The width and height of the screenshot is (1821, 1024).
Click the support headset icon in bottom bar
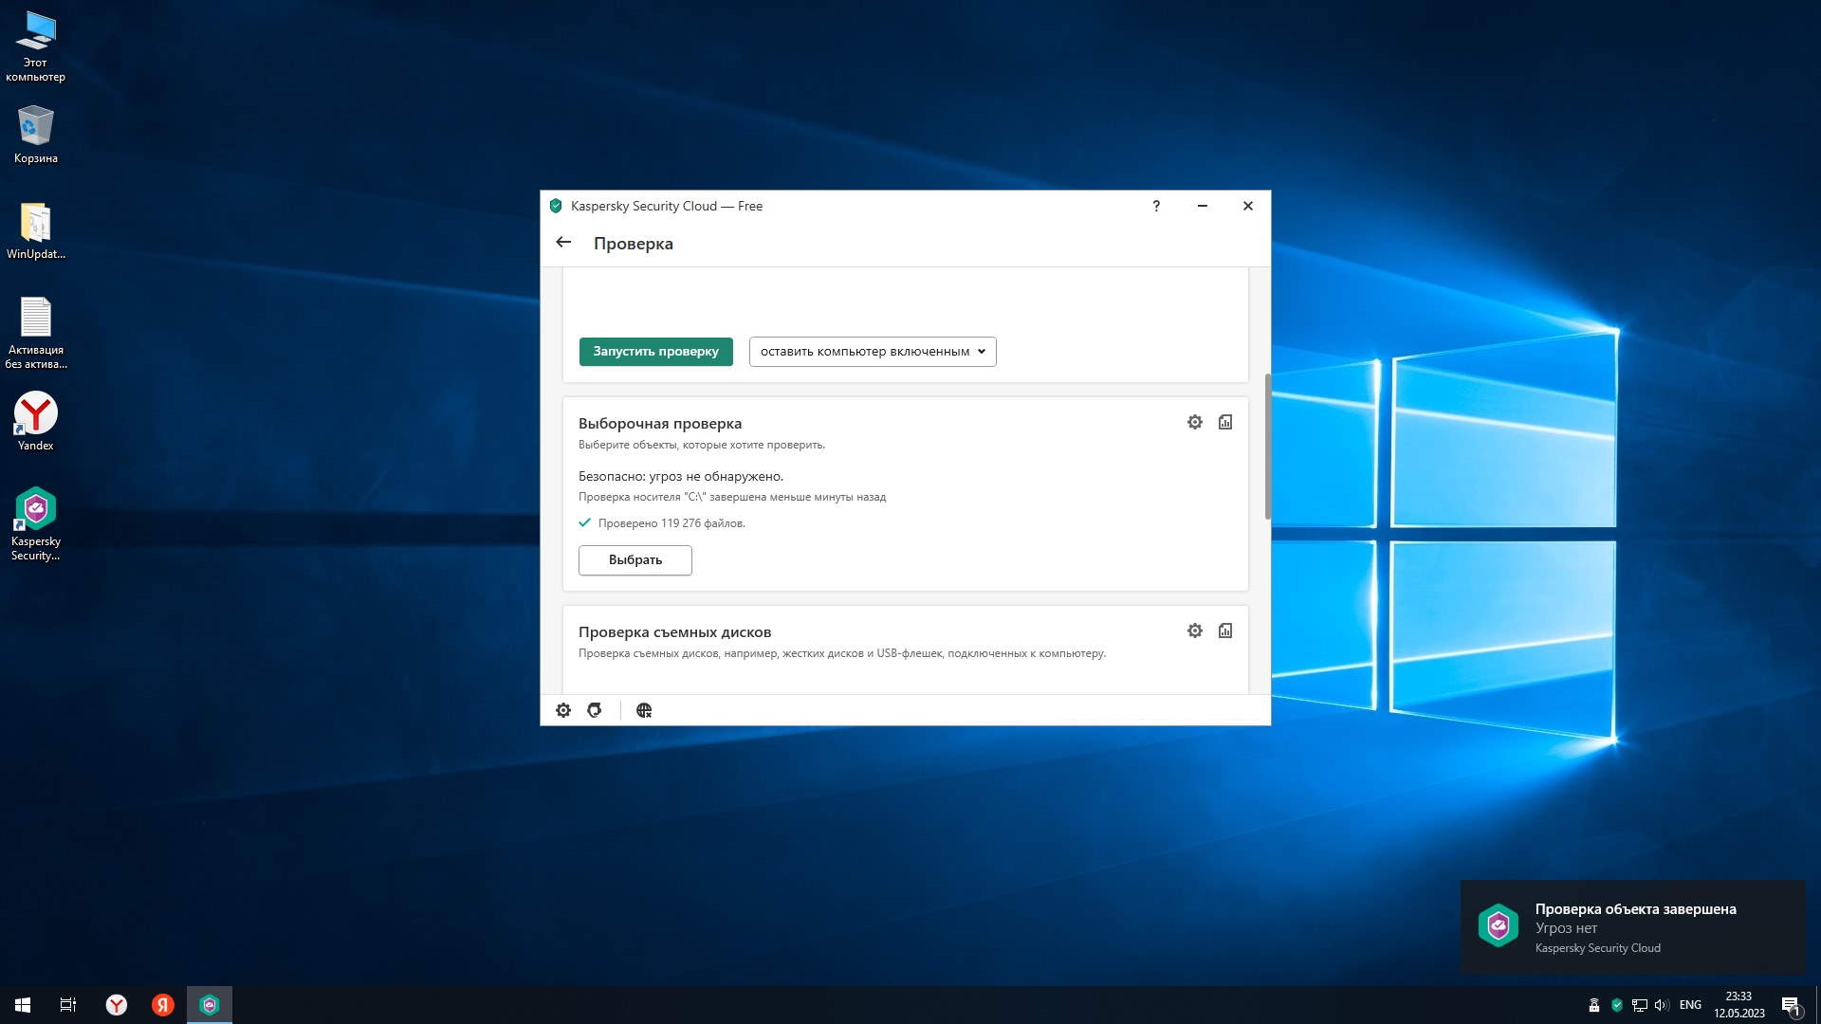pos(595,710)
